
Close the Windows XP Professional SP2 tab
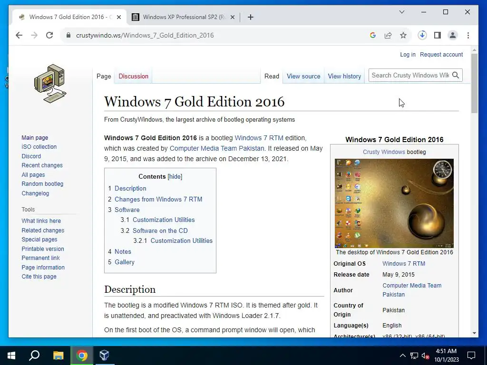pyautogui.click(x=232, y=17)
